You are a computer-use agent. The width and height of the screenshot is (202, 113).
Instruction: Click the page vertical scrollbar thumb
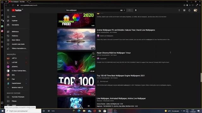(x=201, y=78)
